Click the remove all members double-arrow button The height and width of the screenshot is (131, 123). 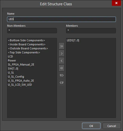(x=61, y=68)
